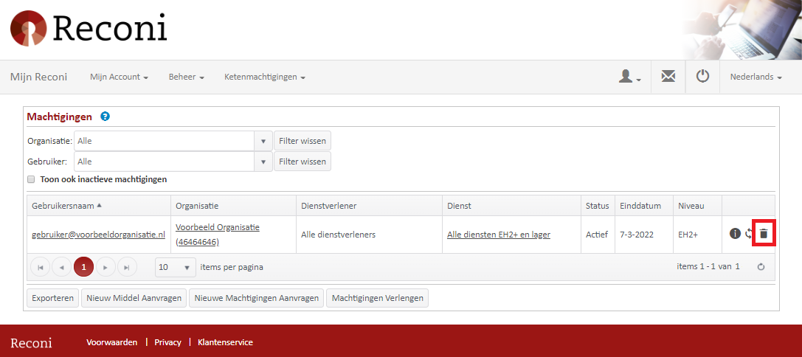Open the Privacy footer link
Screen dimensions: 802x357
tap(167, 342)
